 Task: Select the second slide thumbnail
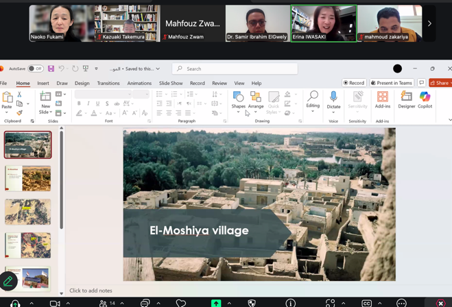click(27, 178)
